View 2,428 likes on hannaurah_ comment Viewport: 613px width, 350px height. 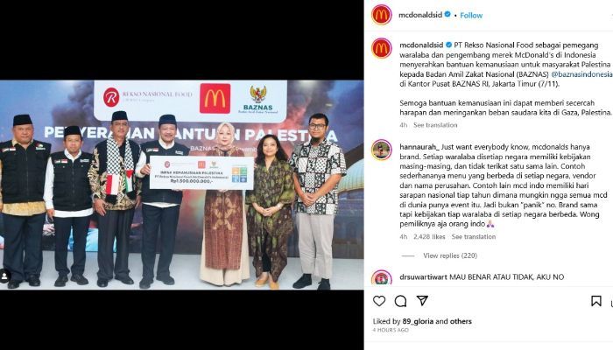click(429, 237)
